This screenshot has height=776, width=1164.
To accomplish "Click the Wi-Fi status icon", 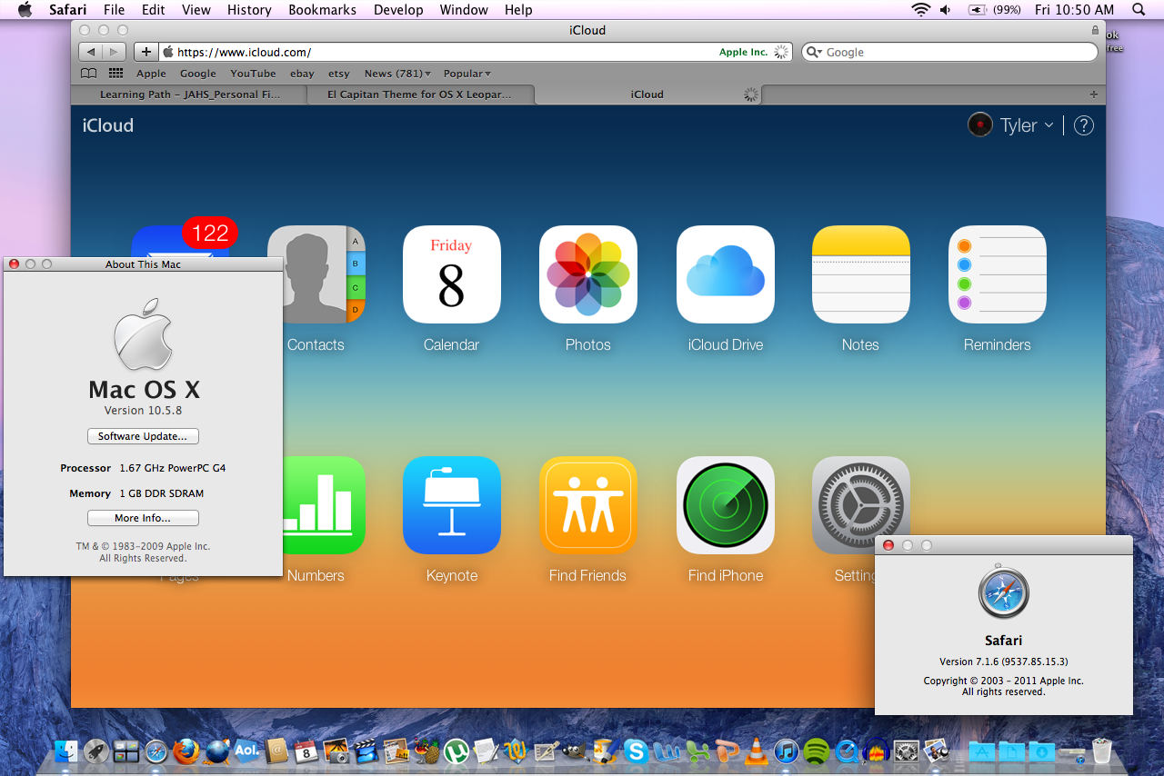I will pyautogui.click(x=921, y=10).
